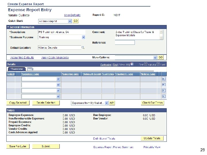Viewport: 207px width, 155px height.
Task: Open the More Options dropdown
Action: [x=155, y=58]
